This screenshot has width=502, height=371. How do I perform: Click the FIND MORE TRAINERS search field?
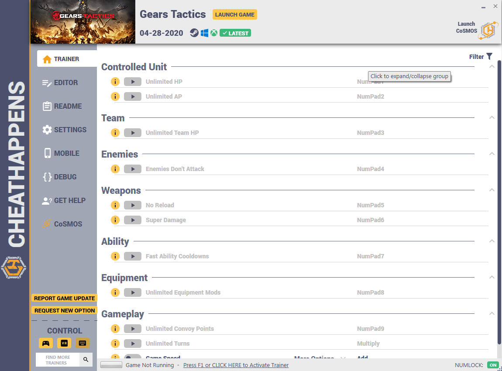(x=58, y=360)
